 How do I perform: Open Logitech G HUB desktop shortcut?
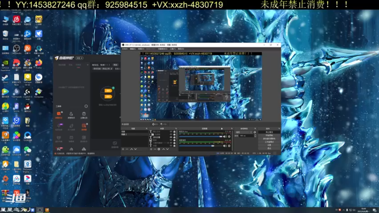[27, 94]
